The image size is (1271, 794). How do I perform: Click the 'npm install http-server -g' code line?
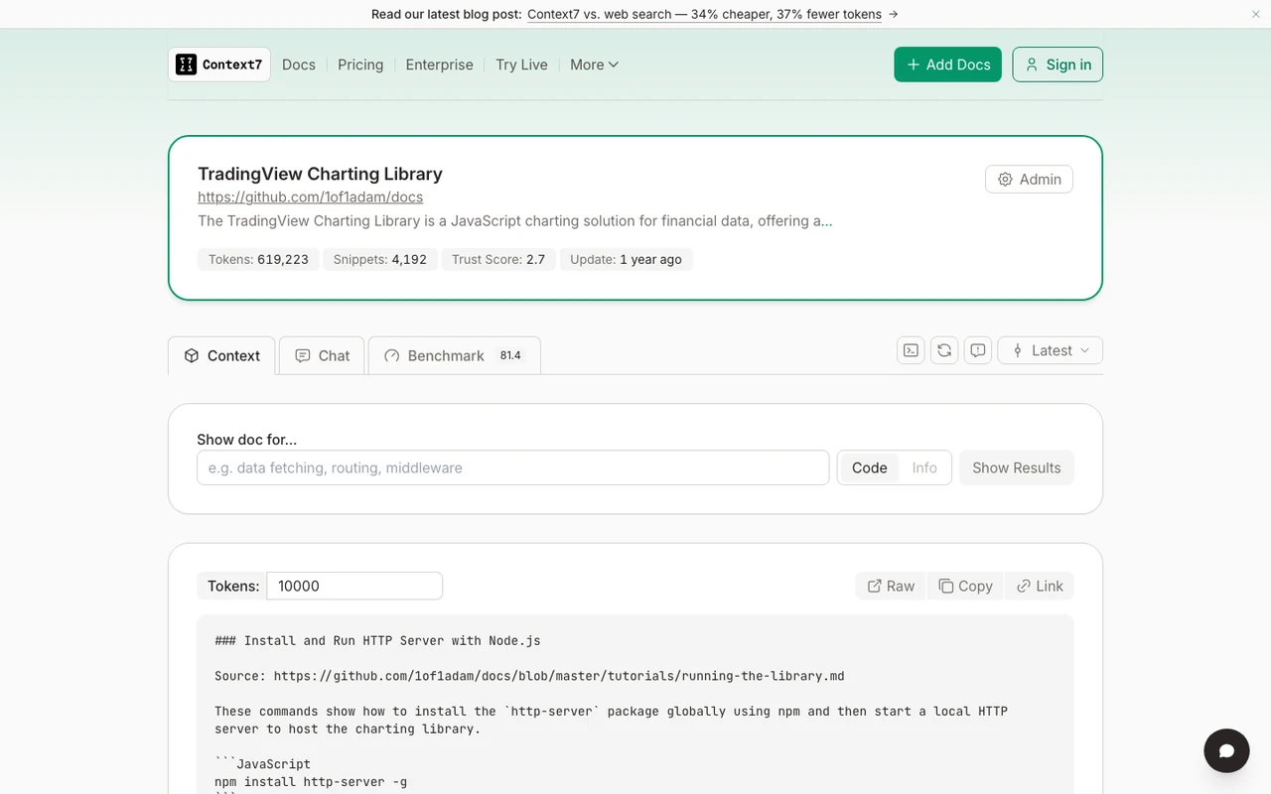pos(311,782)
